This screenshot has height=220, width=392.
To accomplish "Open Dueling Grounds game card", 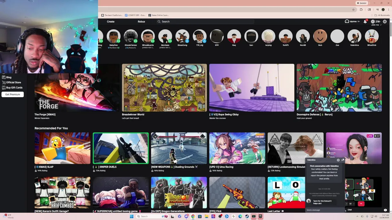I will tap(179, 148).
